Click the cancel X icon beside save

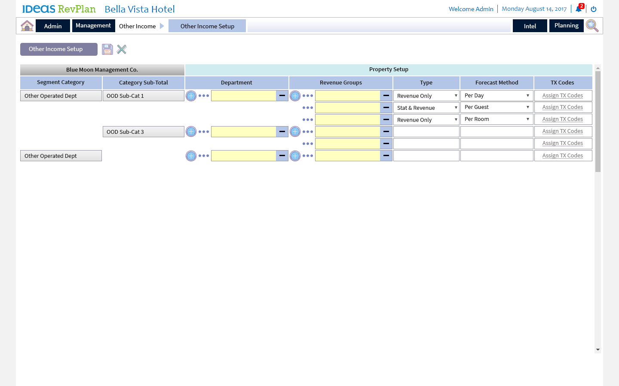point(122,49)
